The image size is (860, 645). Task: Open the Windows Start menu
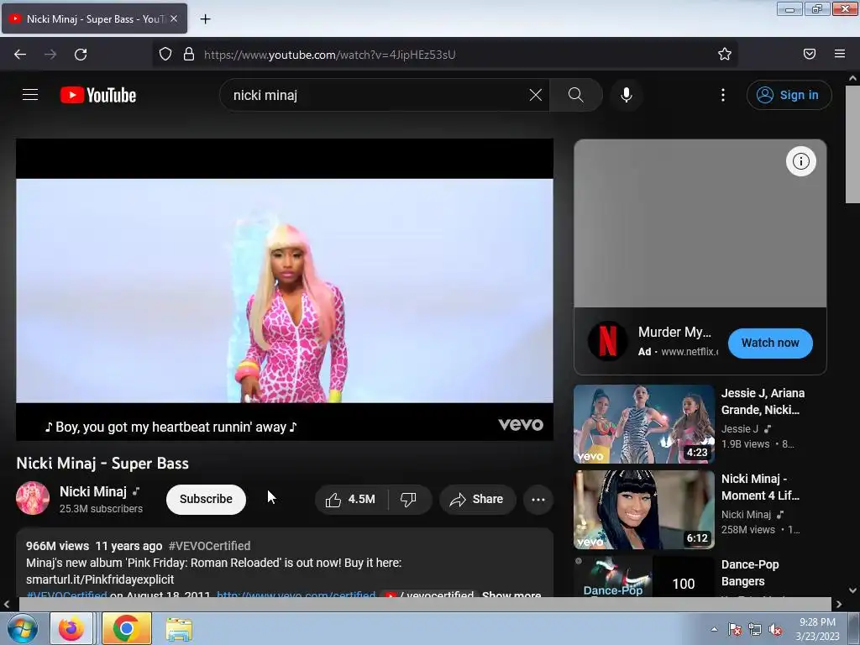point(22,628)
